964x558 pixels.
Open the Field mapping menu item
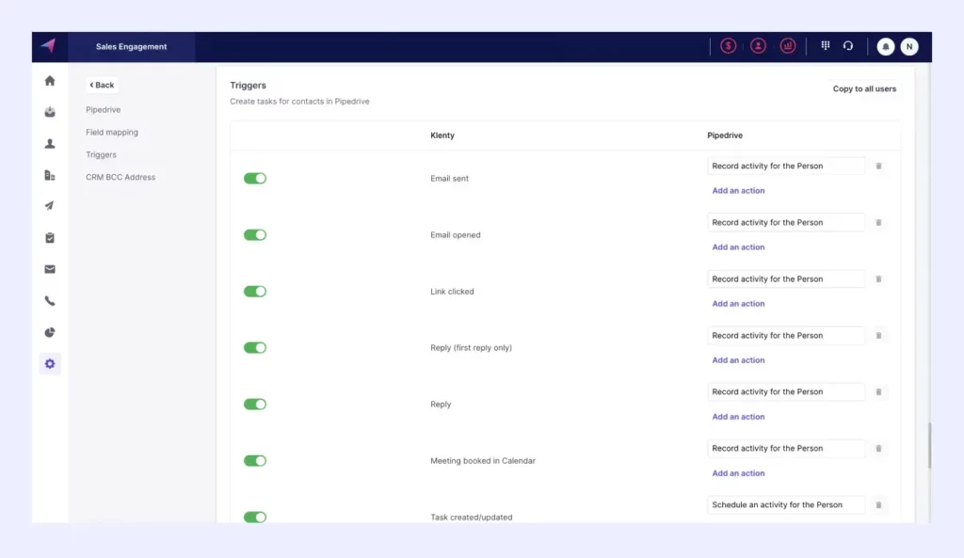tap(112, 132)
